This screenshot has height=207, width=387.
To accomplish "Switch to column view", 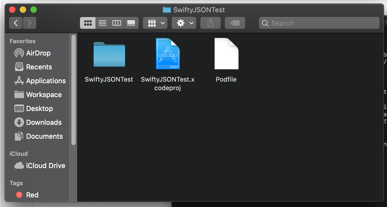I will coord(117,23).
